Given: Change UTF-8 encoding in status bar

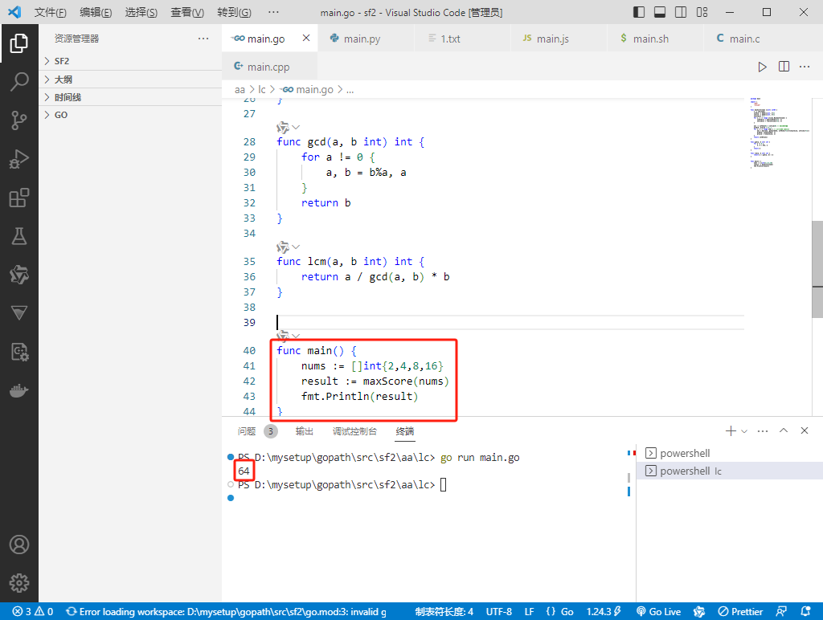Looking at the screenshot, I should (498, 612).
